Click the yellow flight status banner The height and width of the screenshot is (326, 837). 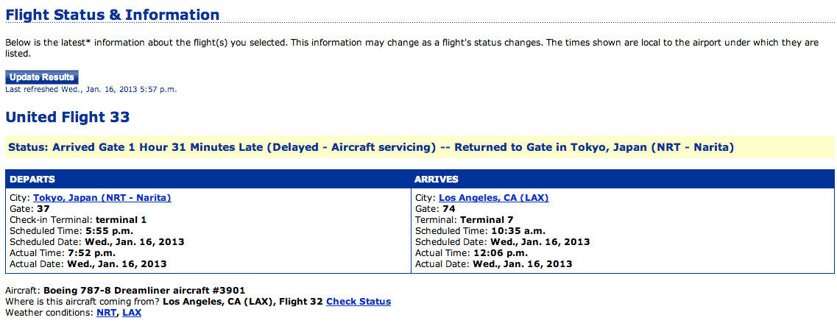419,146
